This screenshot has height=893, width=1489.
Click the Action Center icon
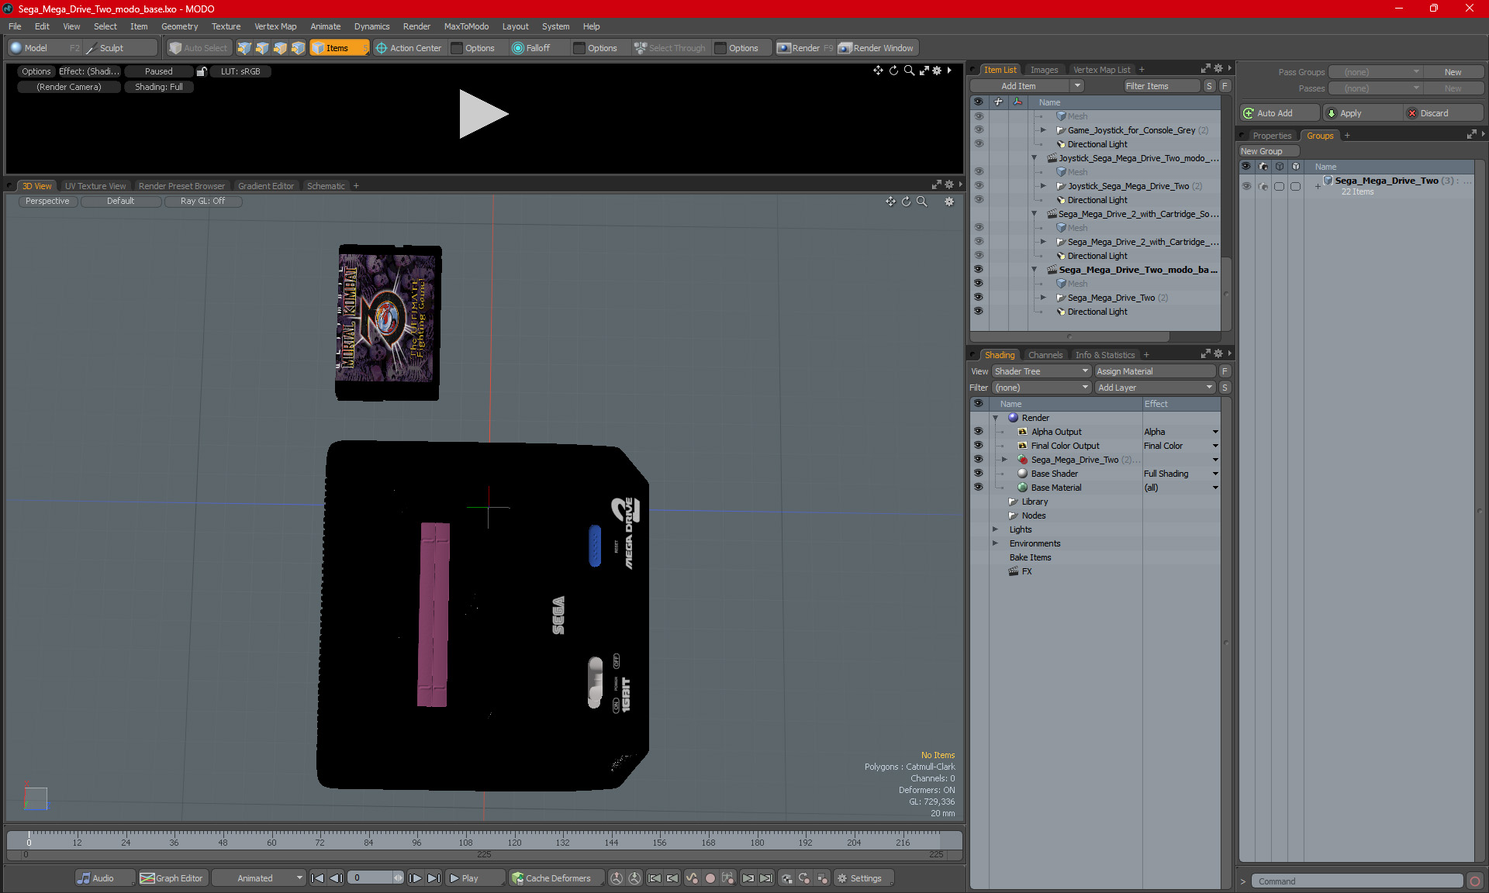coord(382,48)
